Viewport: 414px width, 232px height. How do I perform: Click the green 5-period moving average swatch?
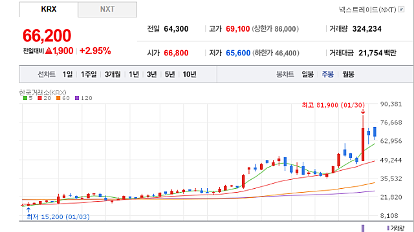[x=25, y=98]
